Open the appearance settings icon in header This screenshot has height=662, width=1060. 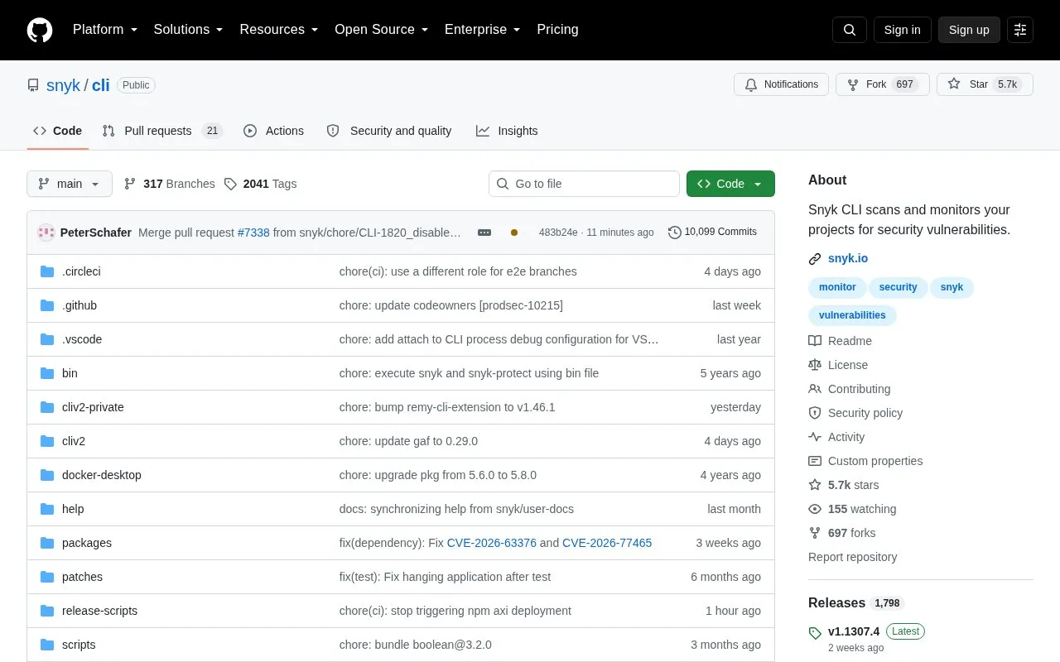point(1020,30)
